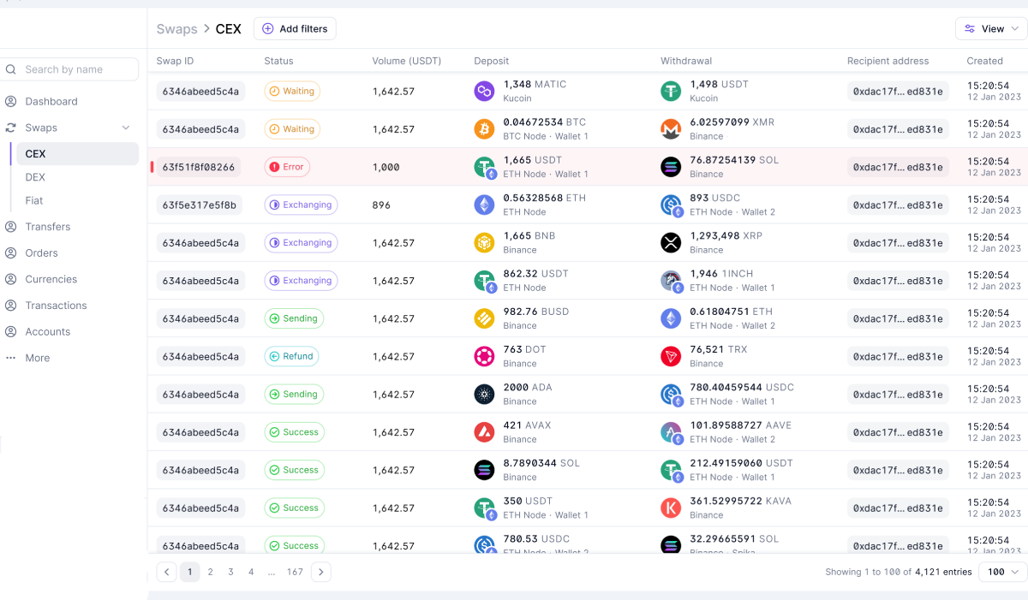Click the Bitcoin deposit coin icon
1028x600 pixels.
click(x=485, y=128)
